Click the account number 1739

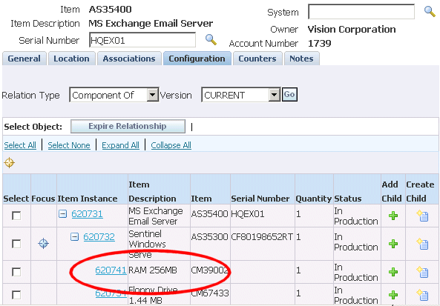click(x=320, y=44)
